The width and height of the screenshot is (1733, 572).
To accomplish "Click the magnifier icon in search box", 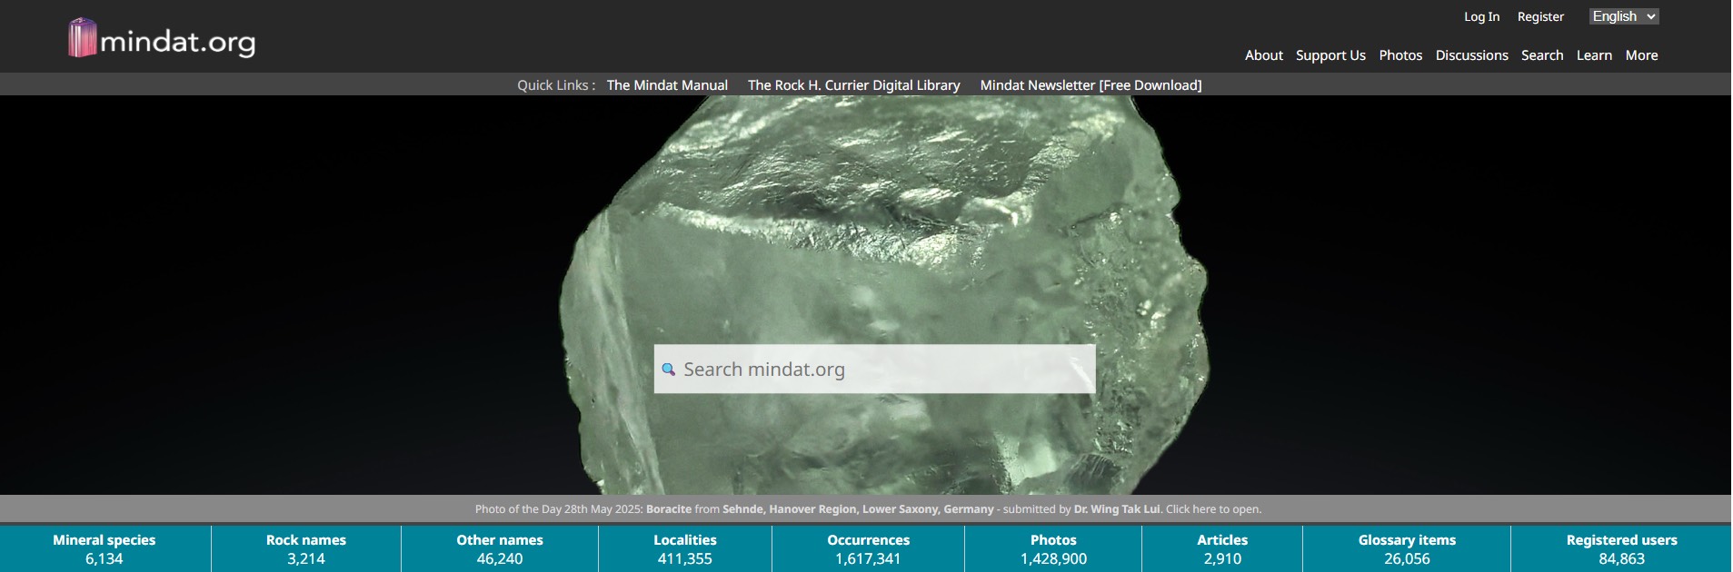I will click(669, 370).
